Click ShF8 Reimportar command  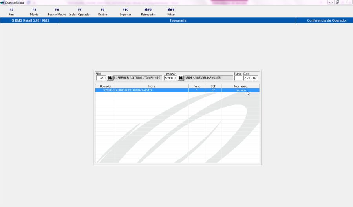pos(148,12)
